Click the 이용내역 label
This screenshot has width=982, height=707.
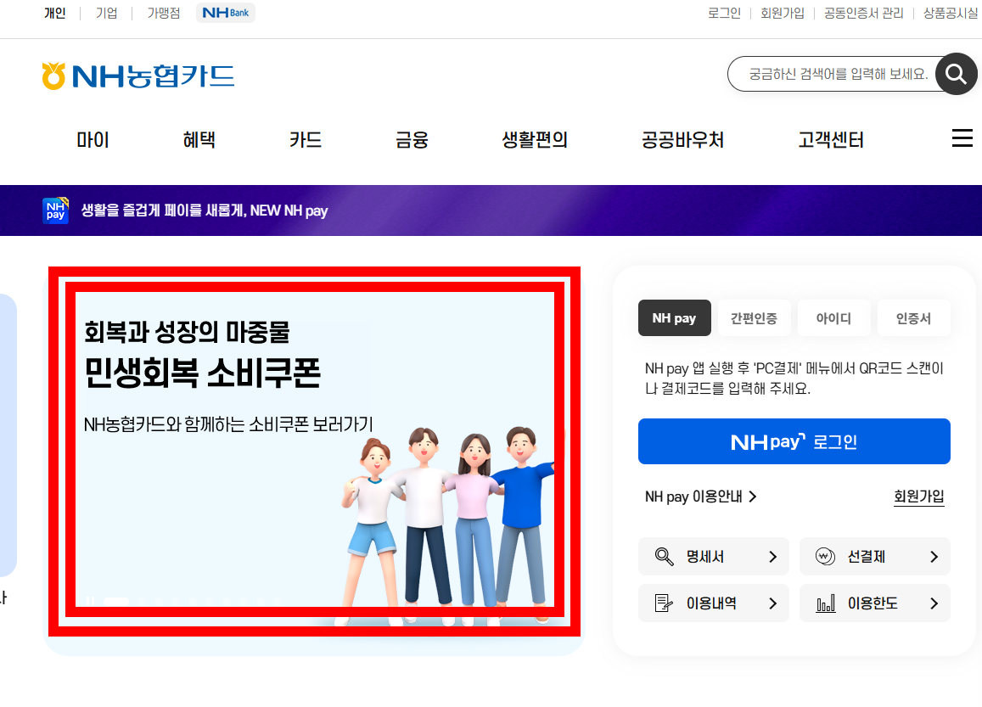[x=711, y=603]
